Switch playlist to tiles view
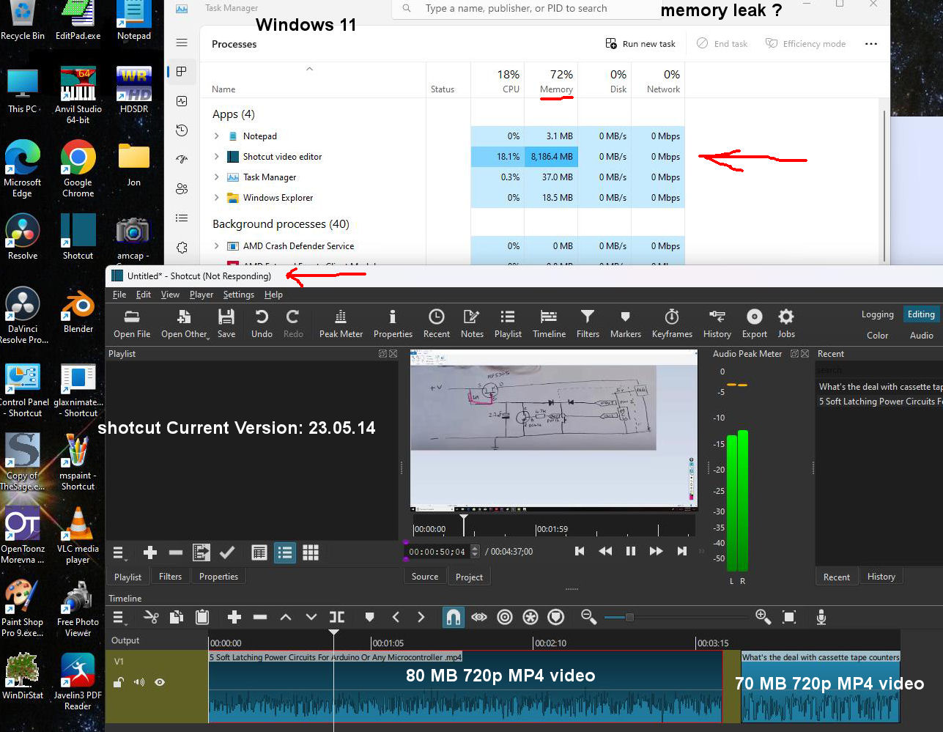The width and height of the screenshot is (943, 732). tap(285, 552)
